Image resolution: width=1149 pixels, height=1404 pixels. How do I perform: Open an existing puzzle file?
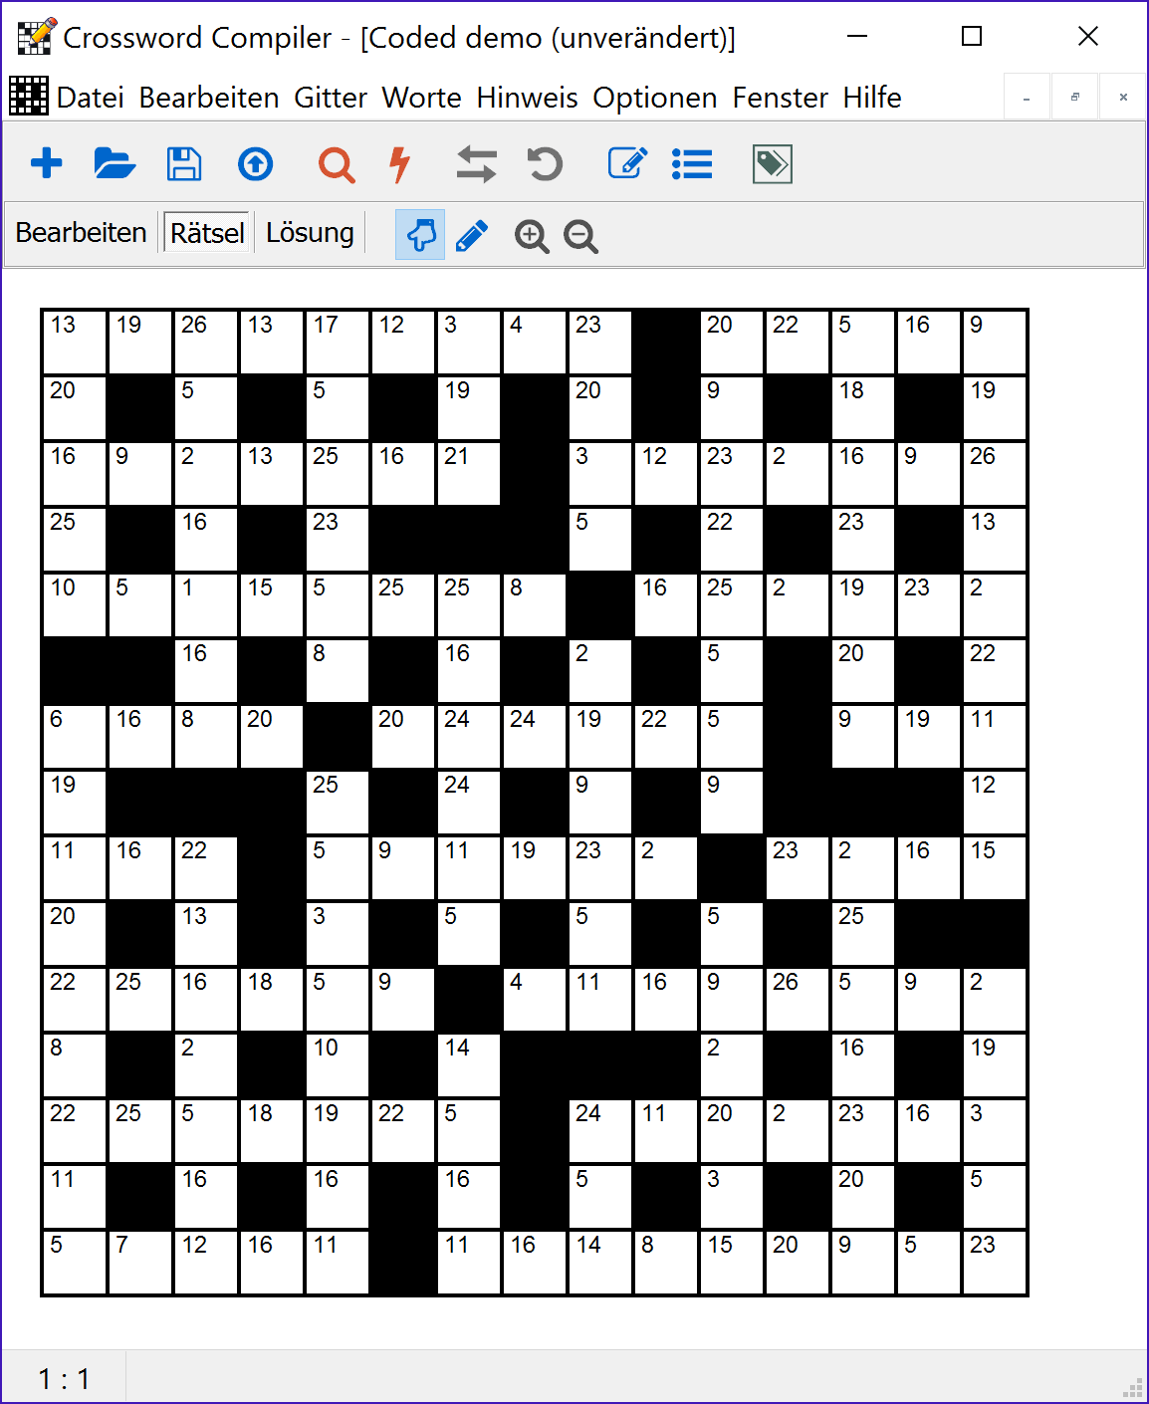(115, 164)
